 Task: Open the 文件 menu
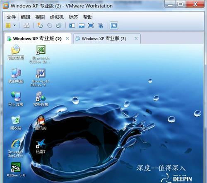(11, 17)
